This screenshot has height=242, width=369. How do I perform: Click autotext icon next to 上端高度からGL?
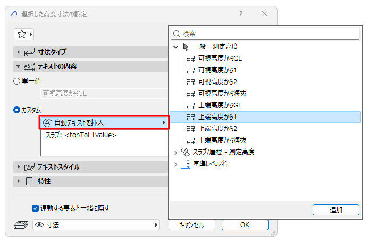tap(190, 105)
